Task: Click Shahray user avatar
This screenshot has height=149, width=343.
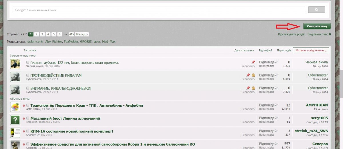Action: click(x=15, y=133)
